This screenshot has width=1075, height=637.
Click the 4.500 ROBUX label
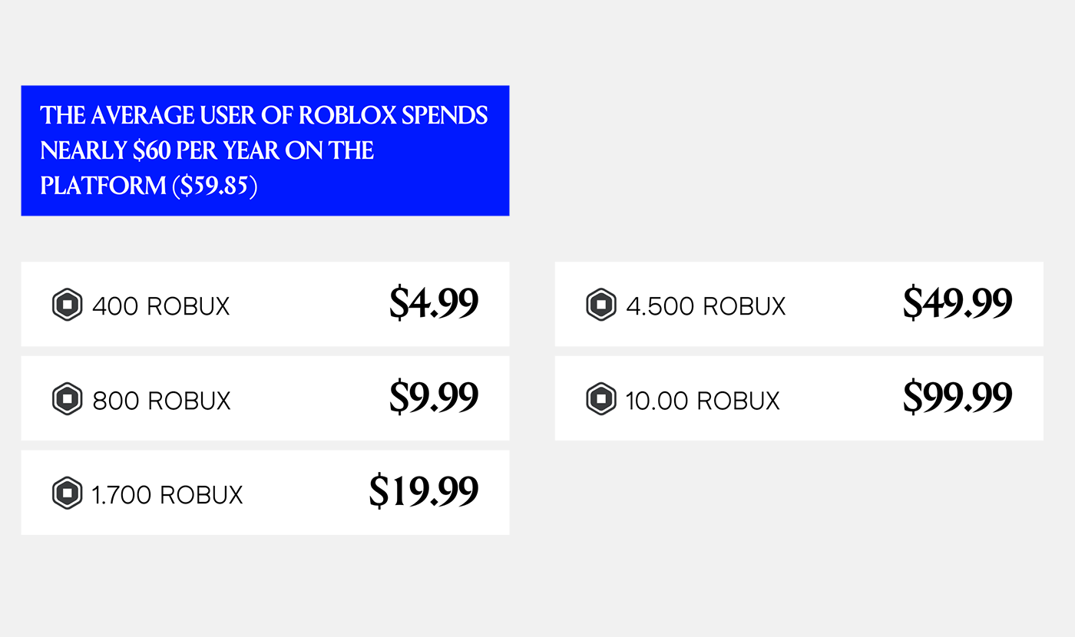tap(706, 306)
